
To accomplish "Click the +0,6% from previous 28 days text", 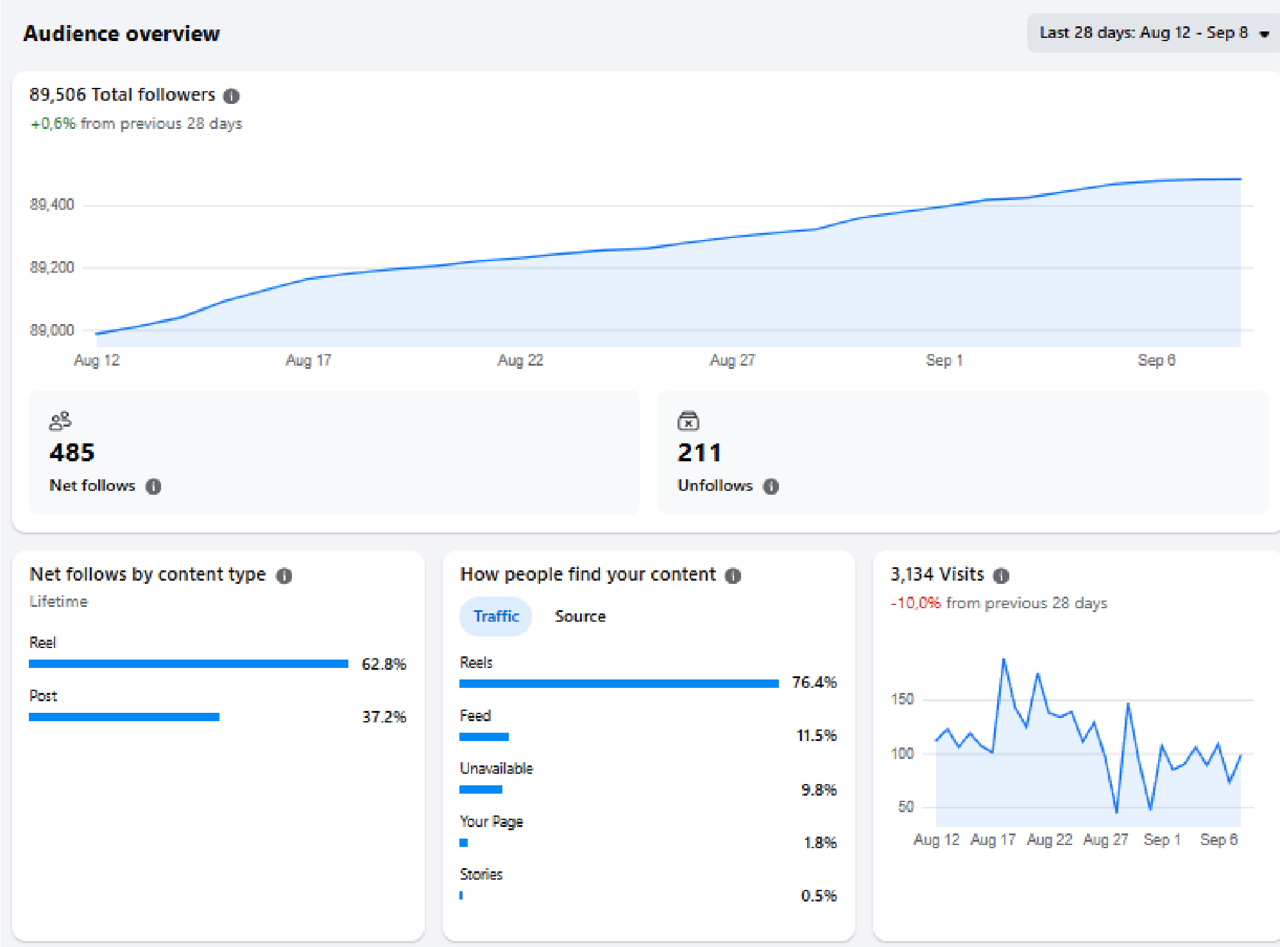I will pos(136,123).
